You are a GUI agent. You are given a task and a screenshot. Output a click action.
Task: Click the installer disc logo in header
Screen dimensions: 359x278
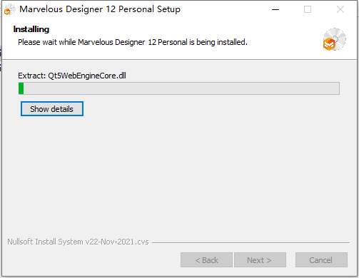pos(335,39)
